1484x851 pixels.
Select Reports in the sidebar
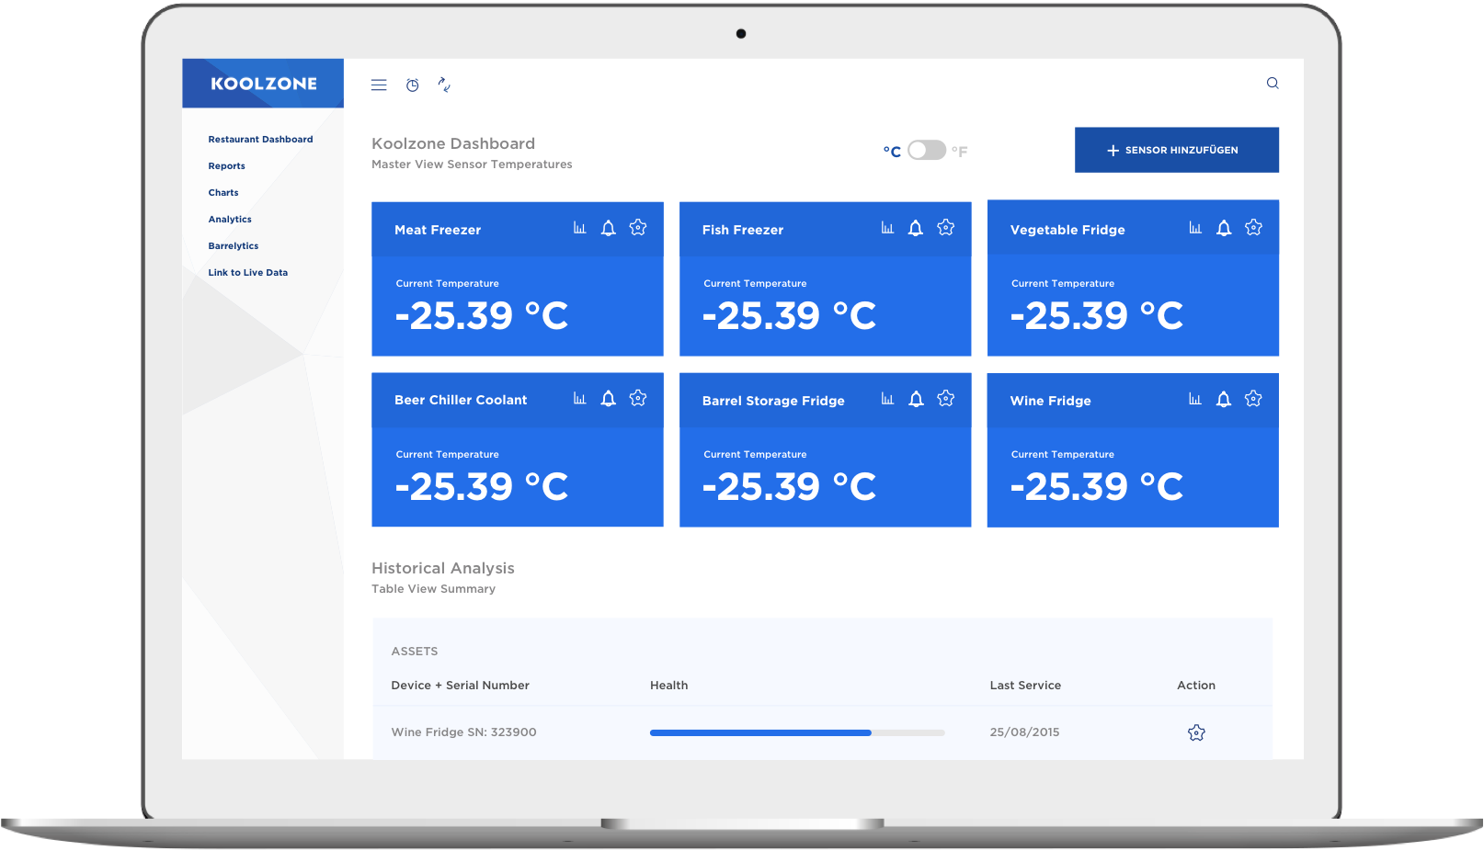pos(226,165)
